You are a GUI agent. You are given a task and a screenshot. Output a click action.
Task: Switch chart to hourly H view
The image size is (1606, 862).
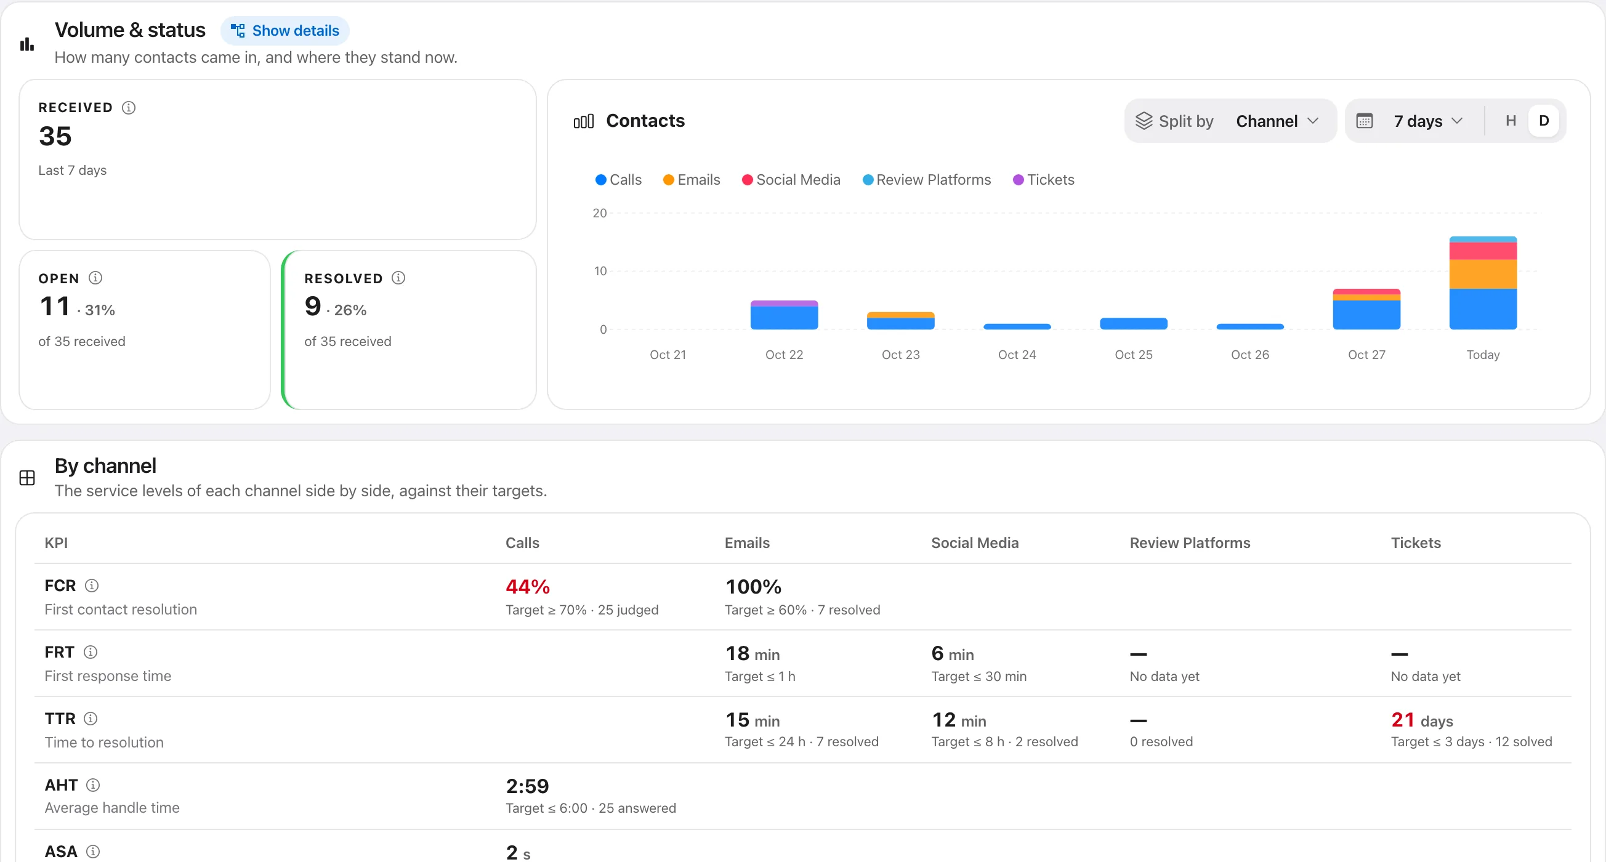[1511, 121]
